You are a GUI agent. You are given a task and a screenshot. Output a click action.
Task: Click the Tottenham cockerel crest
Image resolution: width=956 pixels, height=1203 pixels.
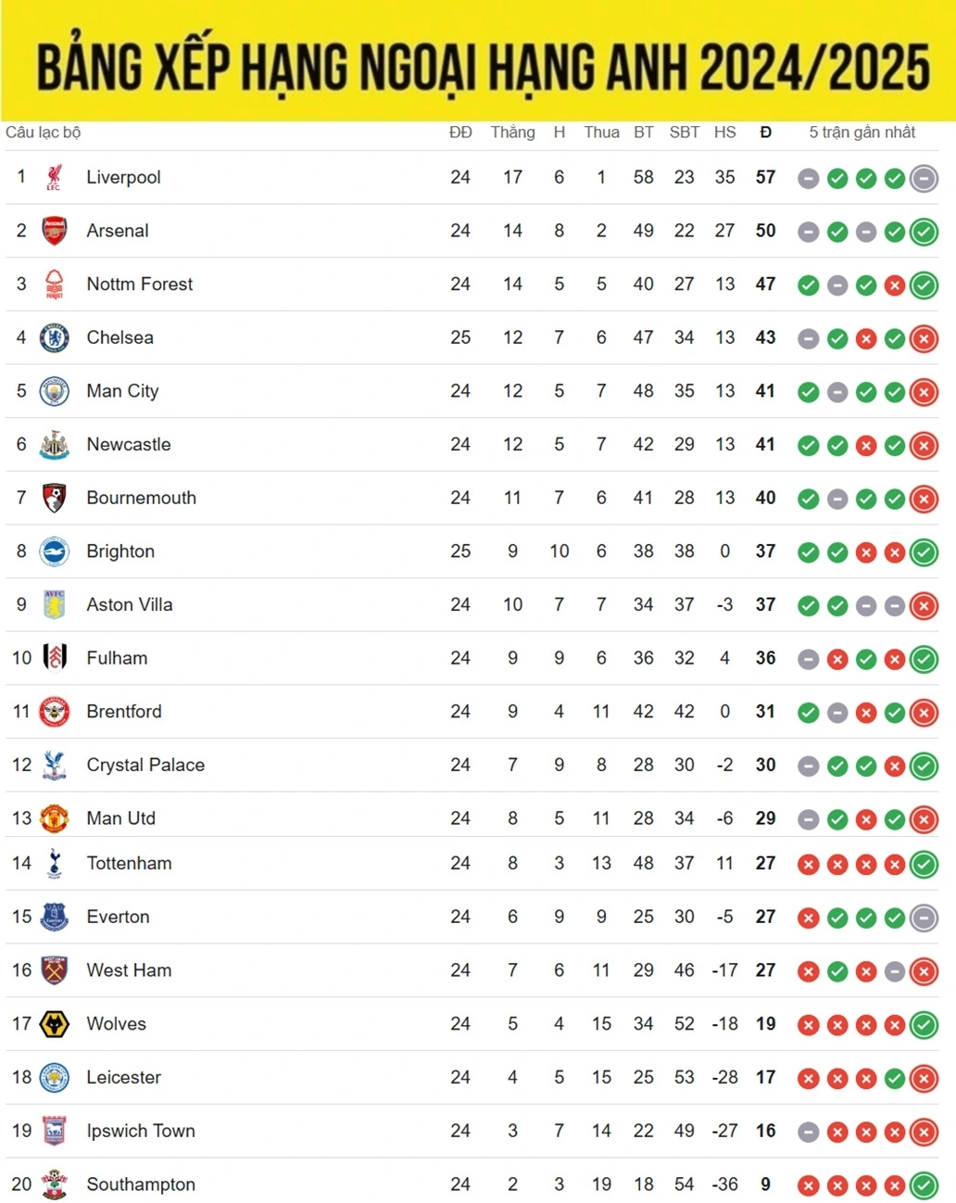coord(55,864)
